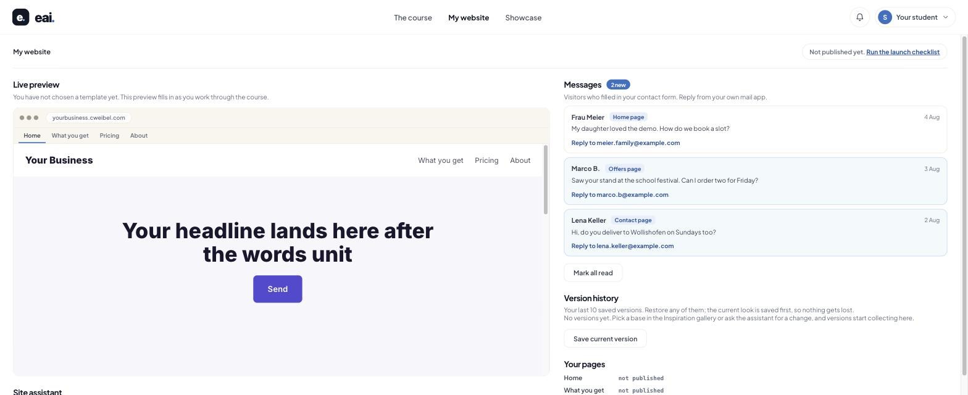This screenshot has width=968, height=395.
Task: Select the My website nav item
Action: click(469, 17)
